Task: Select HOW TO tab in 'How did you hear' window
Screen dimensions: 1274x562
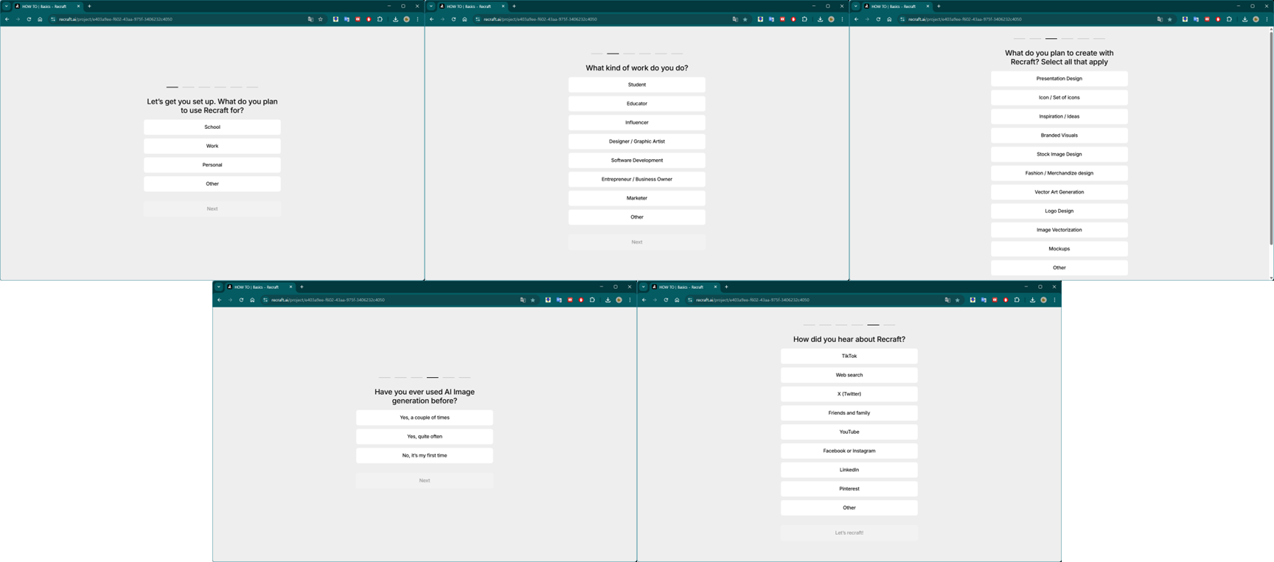Action: 684,287
